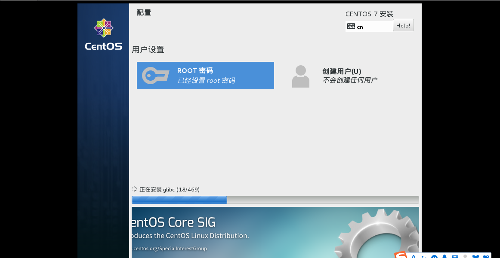The width and height of the screenshot is (500, 258).
Task: Click the 用户设置 section label
Action: tap(148, 50)
